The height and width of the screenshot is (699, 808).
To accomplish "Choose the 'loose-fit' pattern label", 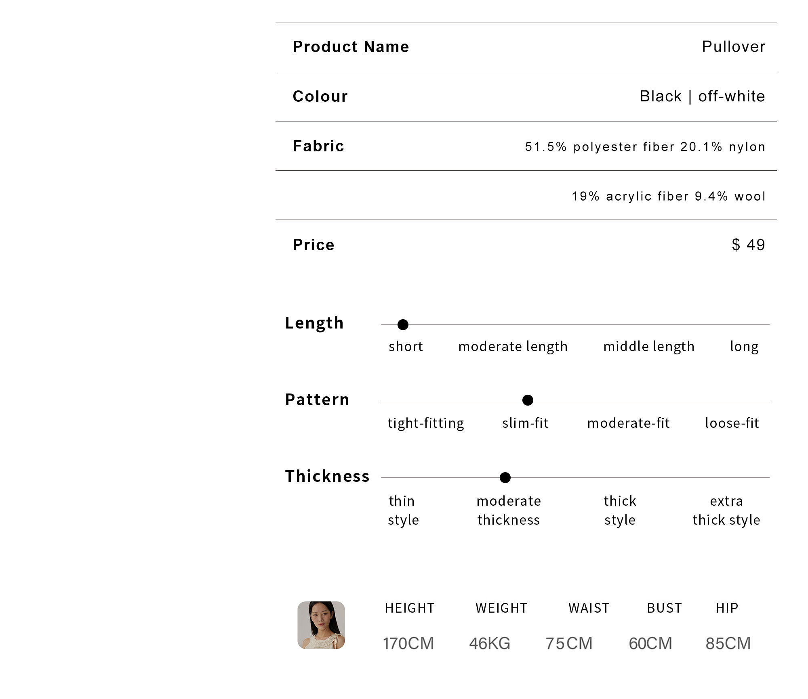I will click(732, 423).
